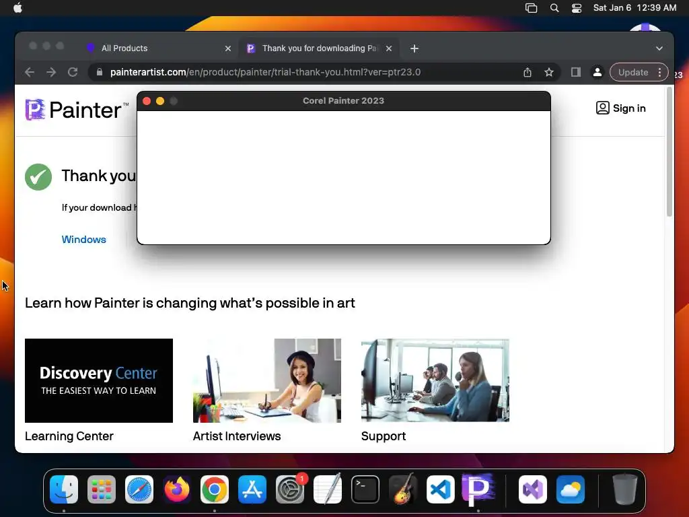Go forward in Chrome
This screenshot has height=517, width=689.
[x=51, y=72]
